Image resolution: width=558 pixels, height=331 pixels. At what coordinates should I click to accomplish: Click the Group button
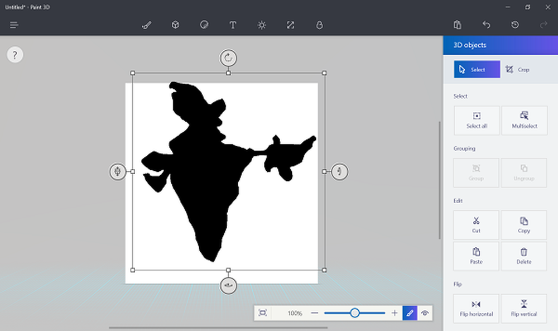[x=476, y=172]
